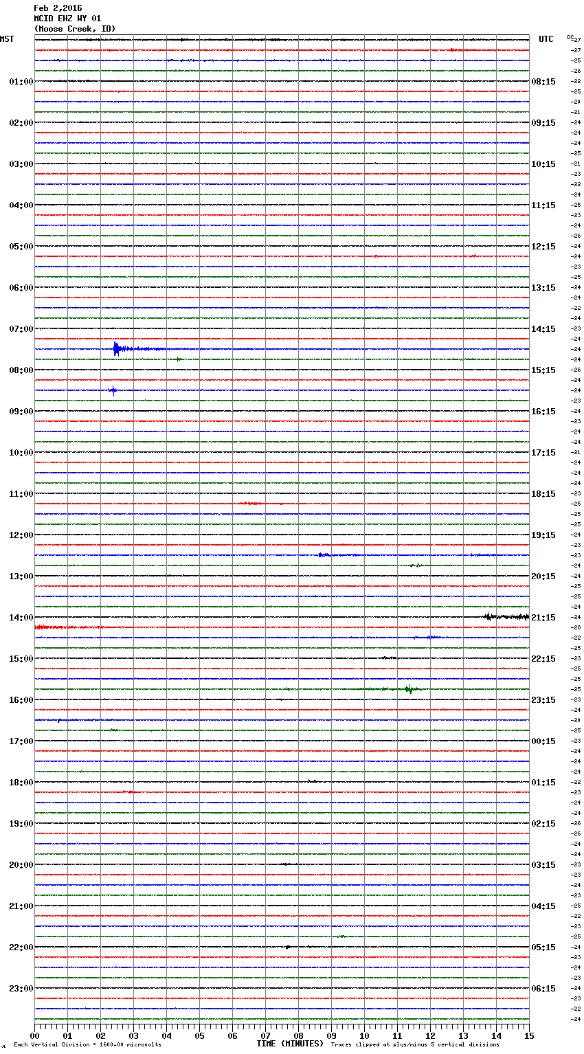This screenshot has height=1054, width=584.
Task: Click the black seismic signal ending the 13:45 trace
Action: point(506,617)
